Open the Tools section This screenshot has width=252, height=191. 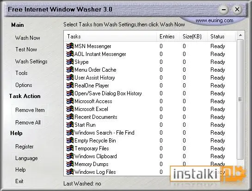pyautogui.click(x=21, y=73)
